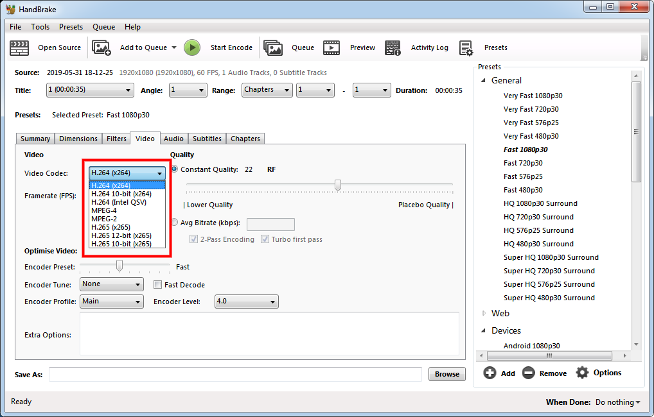Open the Range Chapters dropdown
This screenshot has width=654, height=417.
(x=267, y=90)
